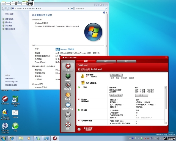This screenshot has height=141, width=176.
Task: Open the Windows Experience Index (Windows 體驗指數) link
Action: click(x=67, y=49)
